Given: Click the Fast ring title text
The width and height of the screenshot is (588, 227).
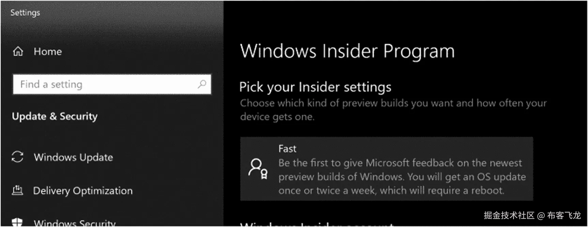Looking at the screenshot, I should click(287, 149).
